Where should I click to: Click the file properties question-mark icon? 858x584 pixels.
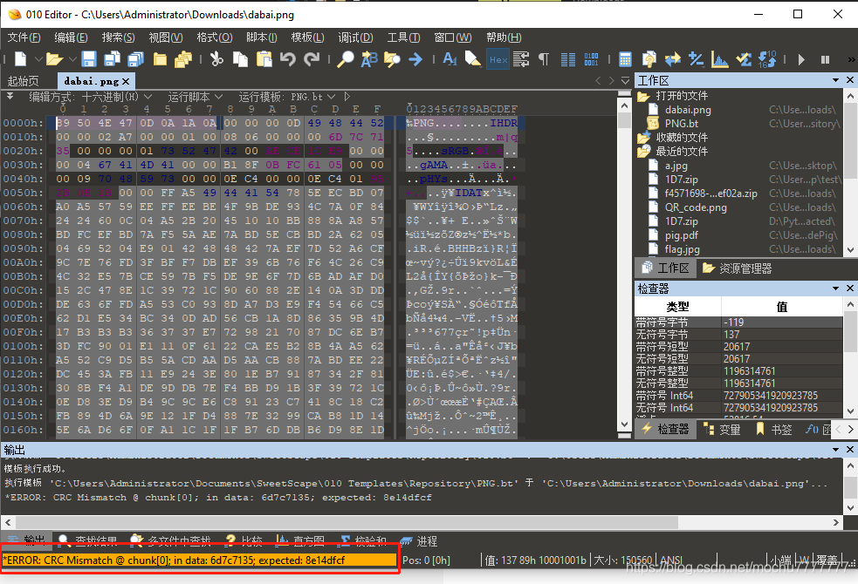[649, 59]
